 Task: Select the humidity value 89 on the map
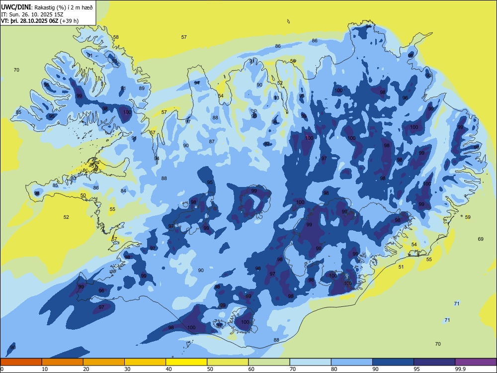point(142,88)
